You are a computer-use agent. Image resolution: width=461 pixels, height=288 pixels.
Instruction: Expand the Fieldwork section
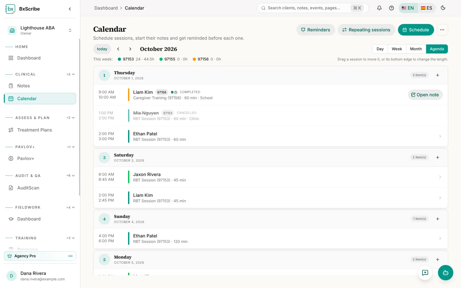pyautogui.click(x=71, y=207)
